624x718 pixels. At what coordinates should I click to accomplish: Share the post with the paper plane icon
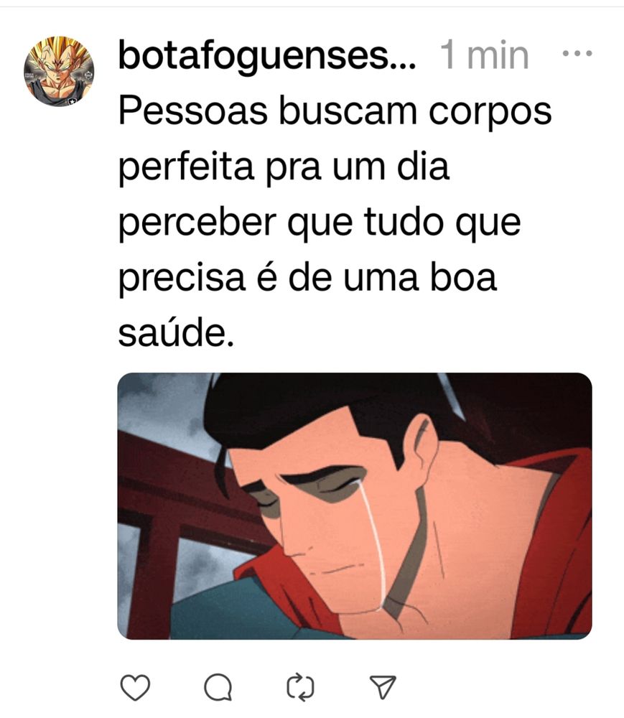point(382,687)
